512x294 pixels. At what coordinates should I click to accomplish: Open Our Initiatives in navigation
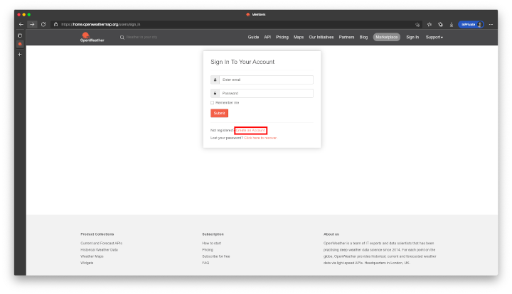pos(321,37)
